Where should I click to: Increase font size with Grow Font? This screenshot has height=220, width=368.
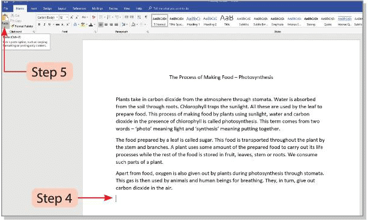click(x=72, y=17)
